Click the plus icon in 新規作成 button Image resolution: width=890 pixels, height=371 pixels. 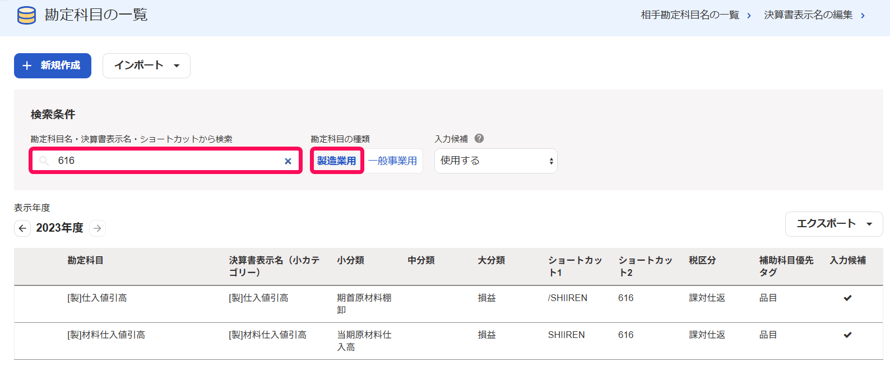(27, 66)
